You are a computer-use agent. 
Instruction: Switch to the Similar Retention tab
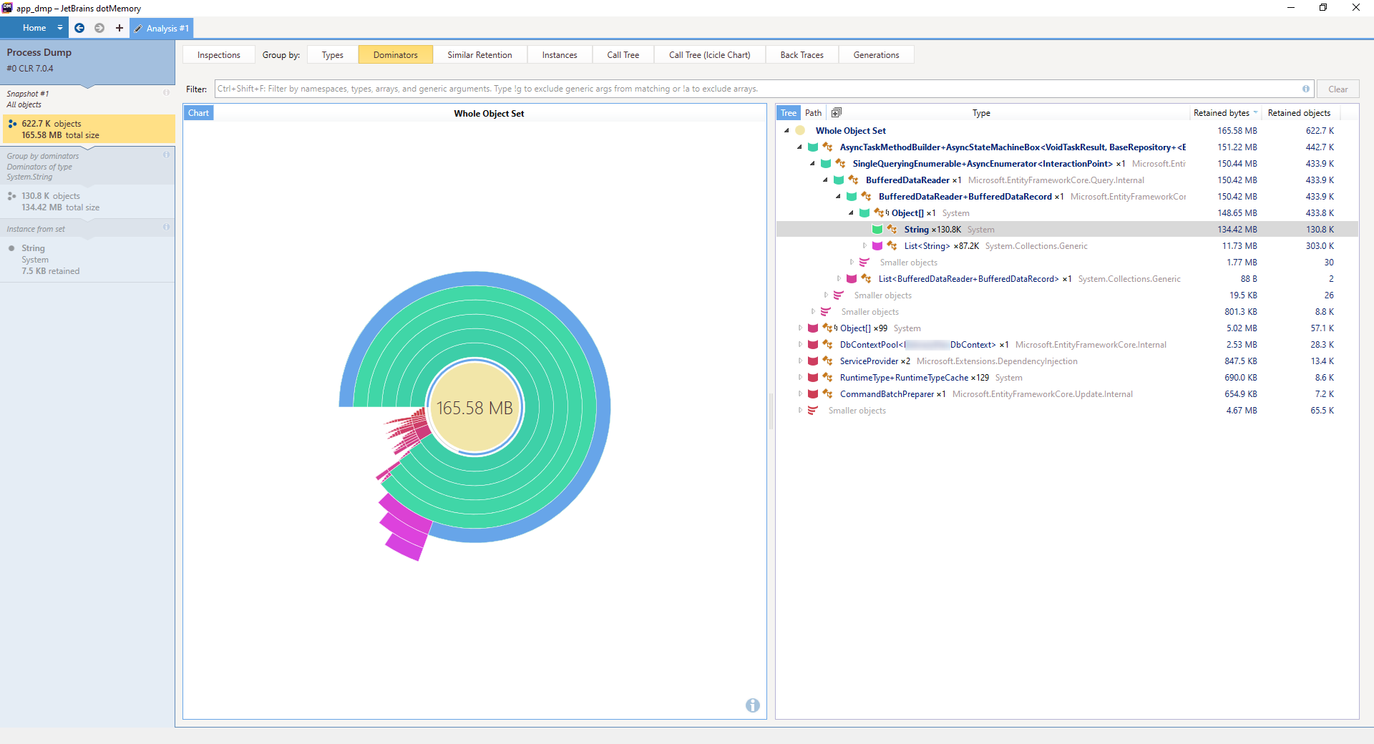click(x=480, y=54)
